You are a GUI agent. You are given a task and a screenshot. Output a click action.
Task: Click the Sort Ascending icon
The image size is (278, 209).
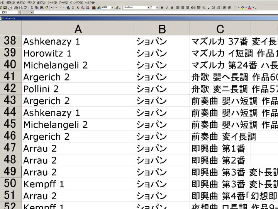(83, 8)
